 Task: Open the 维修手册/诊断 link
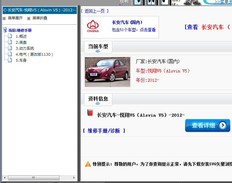104,131
